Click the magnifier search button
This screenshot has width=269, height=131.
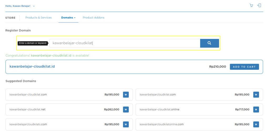[x=209, y=43]
